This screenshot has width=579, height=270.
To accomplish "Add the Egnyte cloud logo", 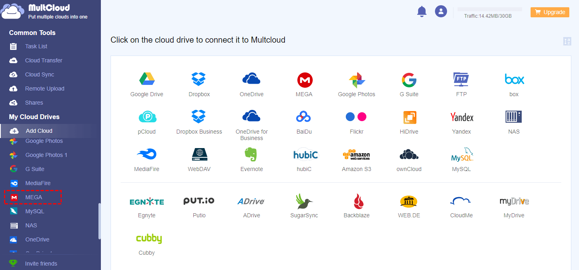I will click(147, 202).
